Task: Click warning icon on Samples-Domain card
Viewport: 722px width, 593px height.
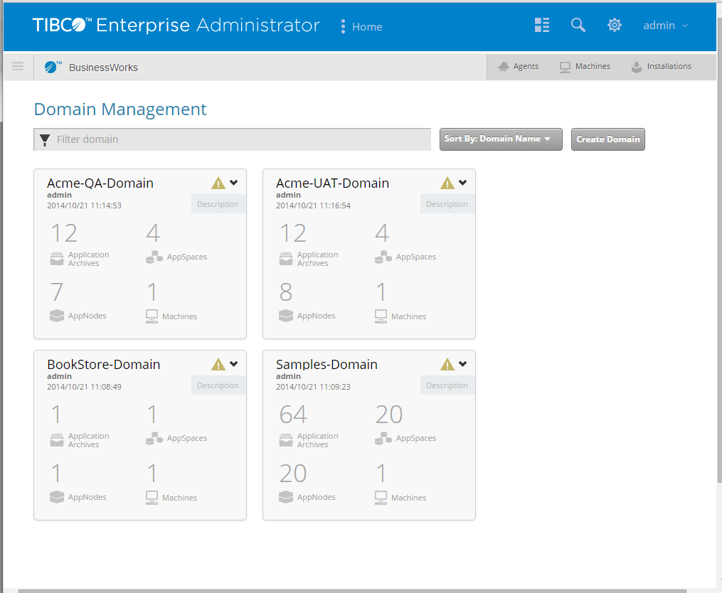Action: coord(447,365)
